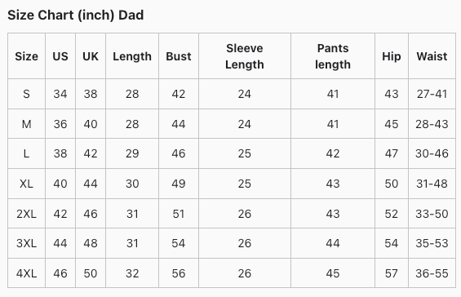Click the Pants length column header
The image size is (461, 297).
coord(333,56)
